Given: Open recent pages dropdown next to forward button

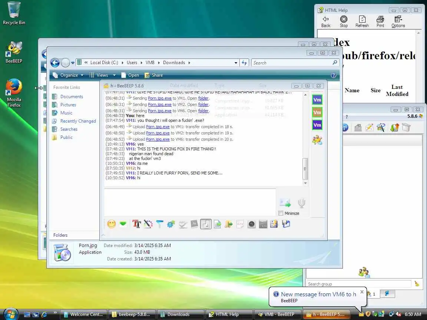Looking at the screenshot, I should click(x=73, y=63).
